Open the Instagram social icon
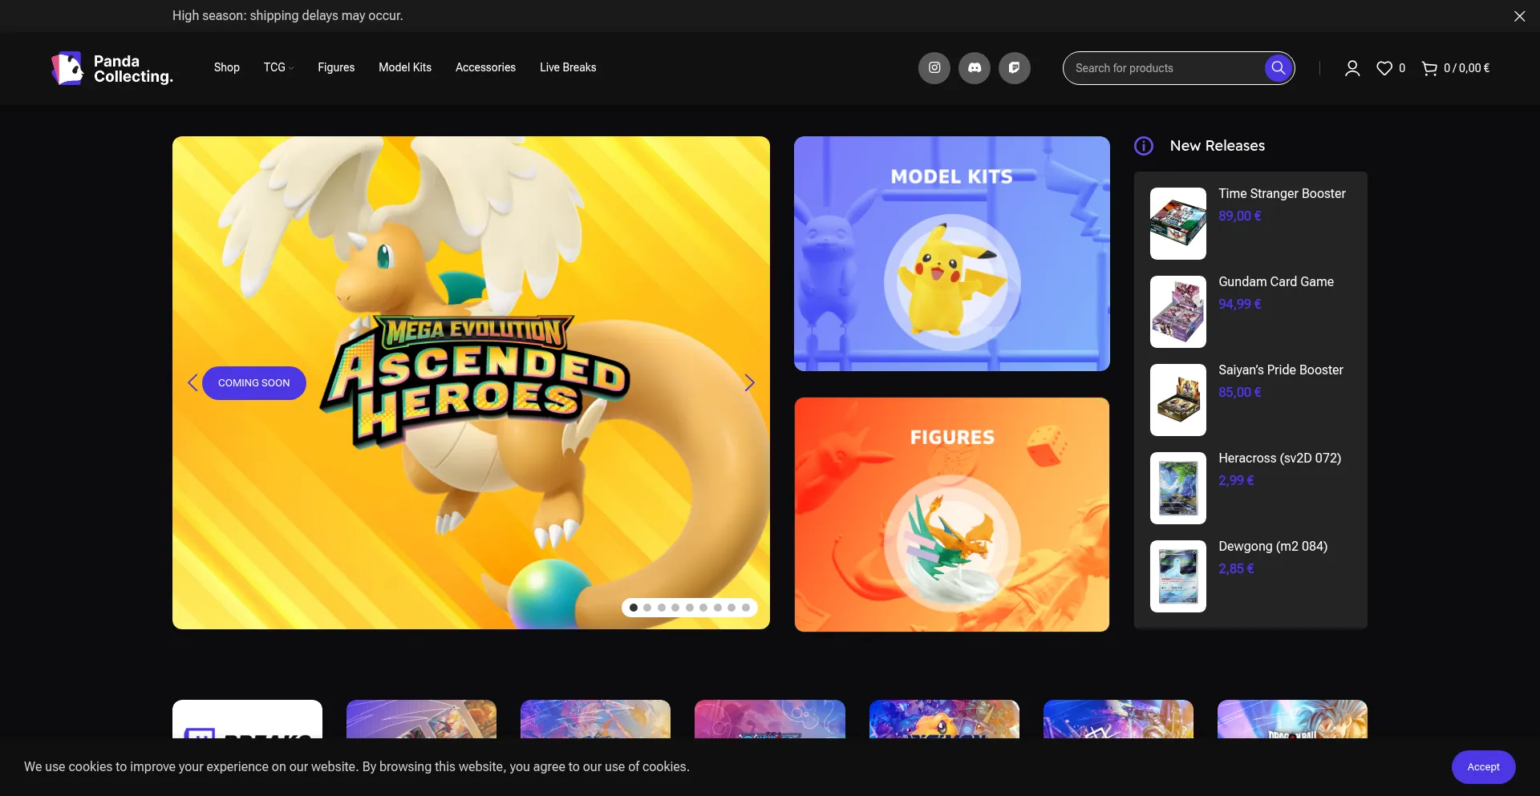This screenshot has height=796, width=1540. 934,68
